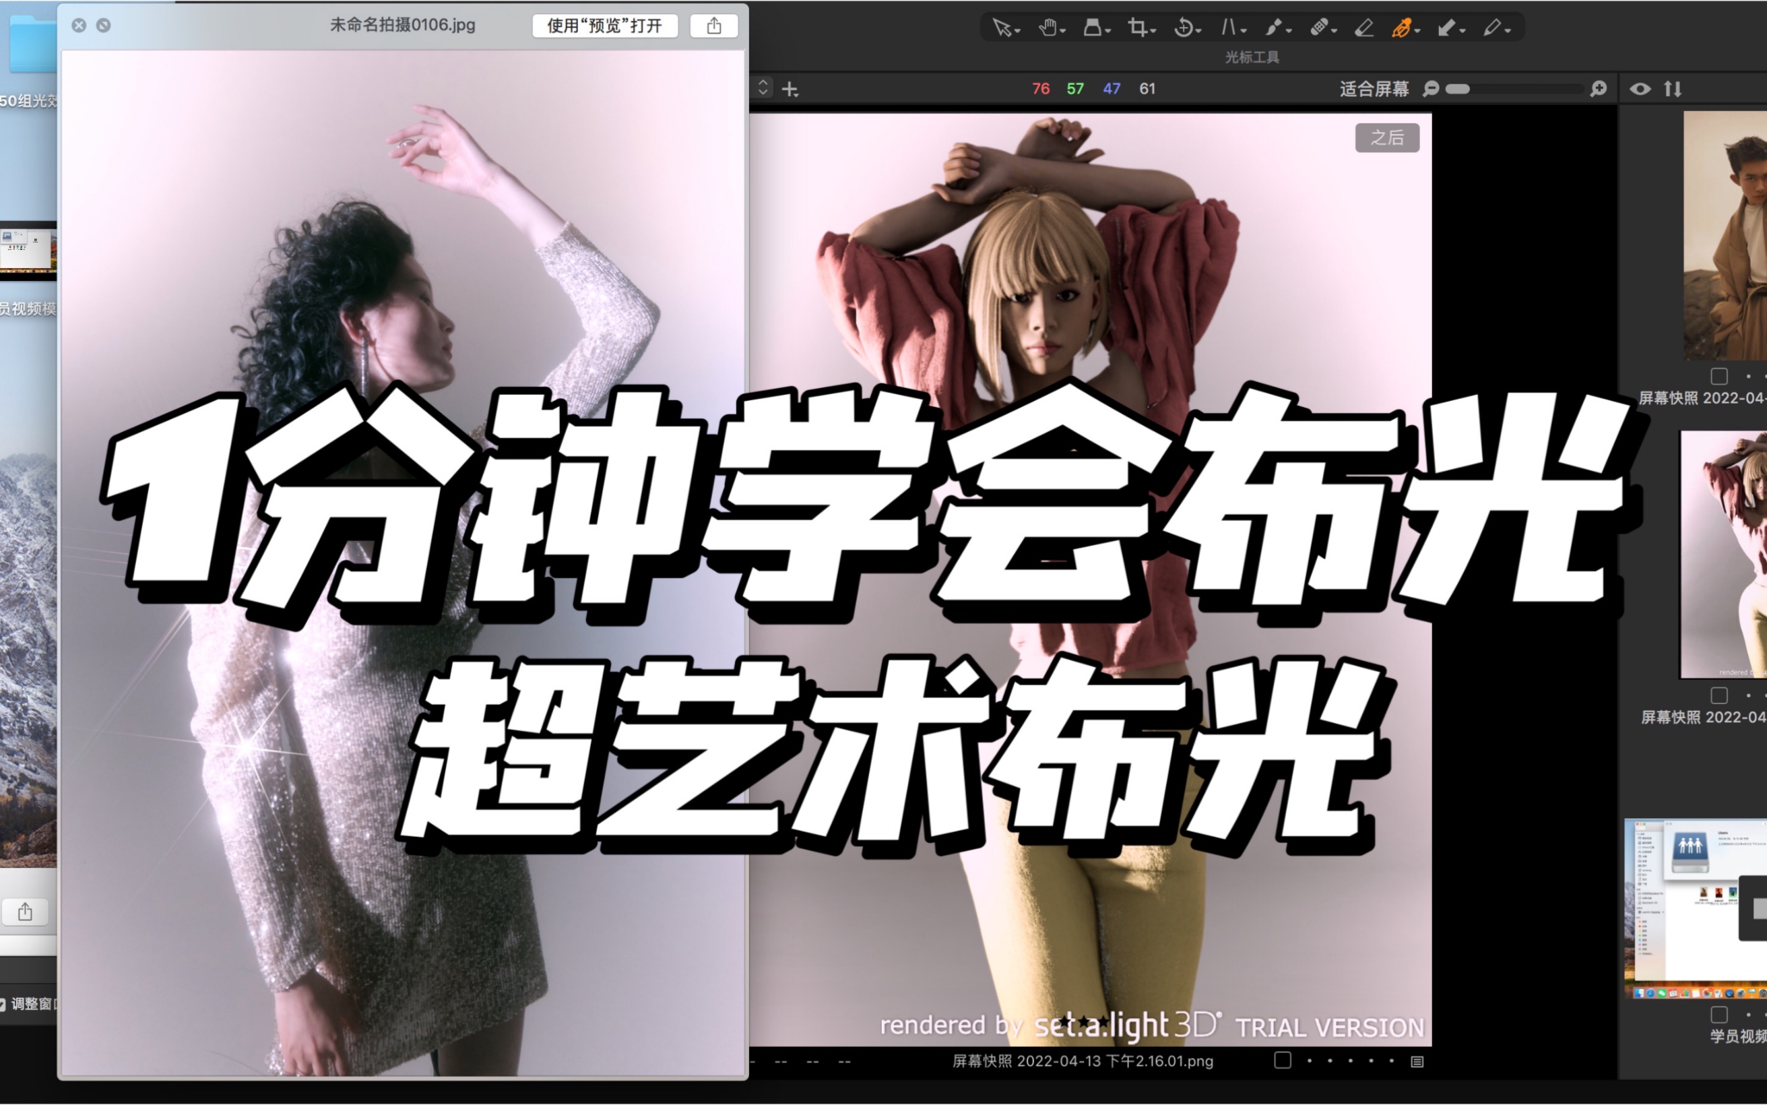Toggle the eye icon above the browser
Screen dimensions: 1767x1105
click(1640, 88)
